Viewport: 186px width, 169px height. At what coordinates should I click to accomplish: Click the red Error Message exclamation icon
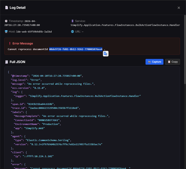[x=10, y=43]
